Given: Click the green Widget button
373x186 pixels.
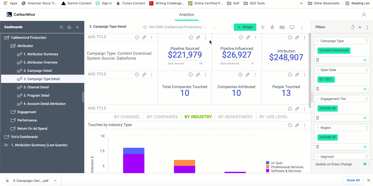Looking at the screenshot, I should [245, 27].
